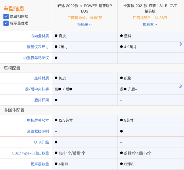Click 车型信息 heading
Viewport: 184px width, 170px height.
pyautogui.click(x=14, y=9)
